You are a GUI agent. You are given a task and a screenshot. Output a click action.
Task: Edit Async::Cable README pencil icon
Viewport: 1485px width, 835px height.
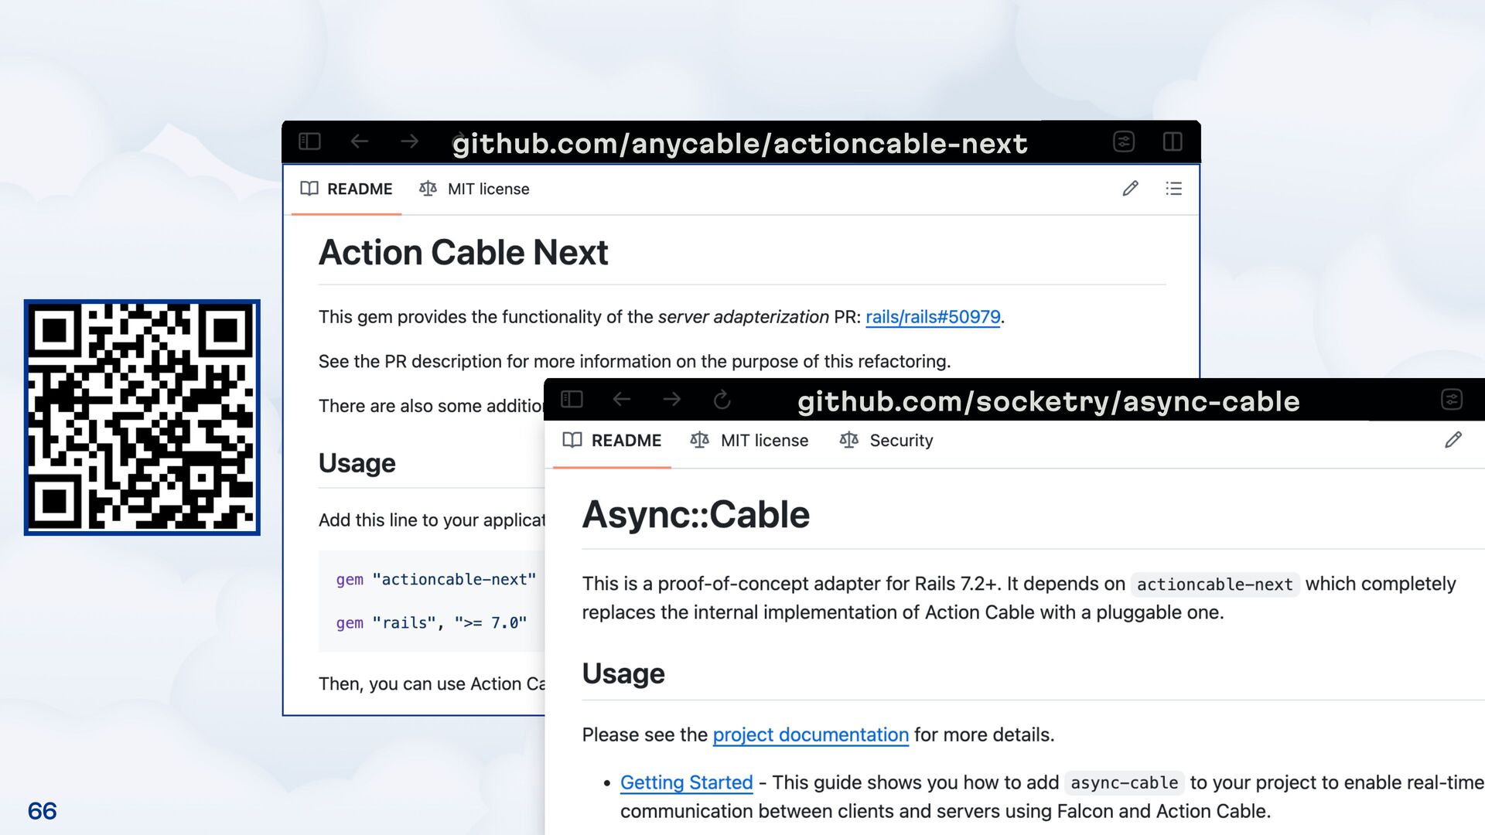pyautogui.click(x=1453, y=441)
